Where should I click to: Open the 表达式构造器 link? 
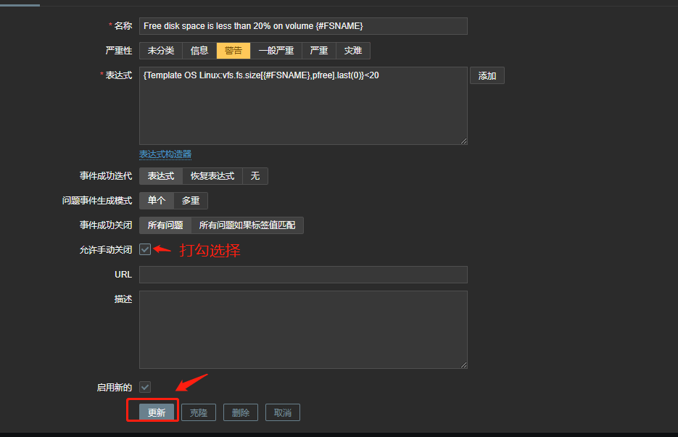pos(165,154)
